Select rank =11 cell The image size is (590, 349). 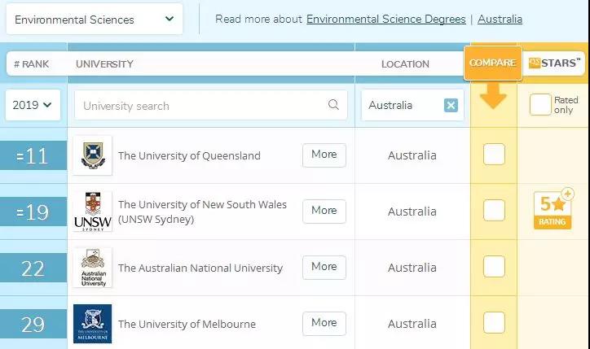[33, 155]
